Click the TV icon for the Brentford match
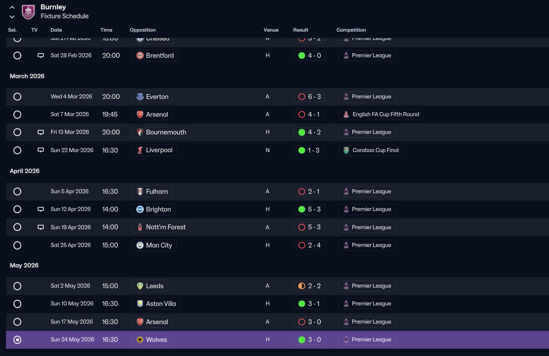Screen dimensions: 549x356 coord(41,55)
